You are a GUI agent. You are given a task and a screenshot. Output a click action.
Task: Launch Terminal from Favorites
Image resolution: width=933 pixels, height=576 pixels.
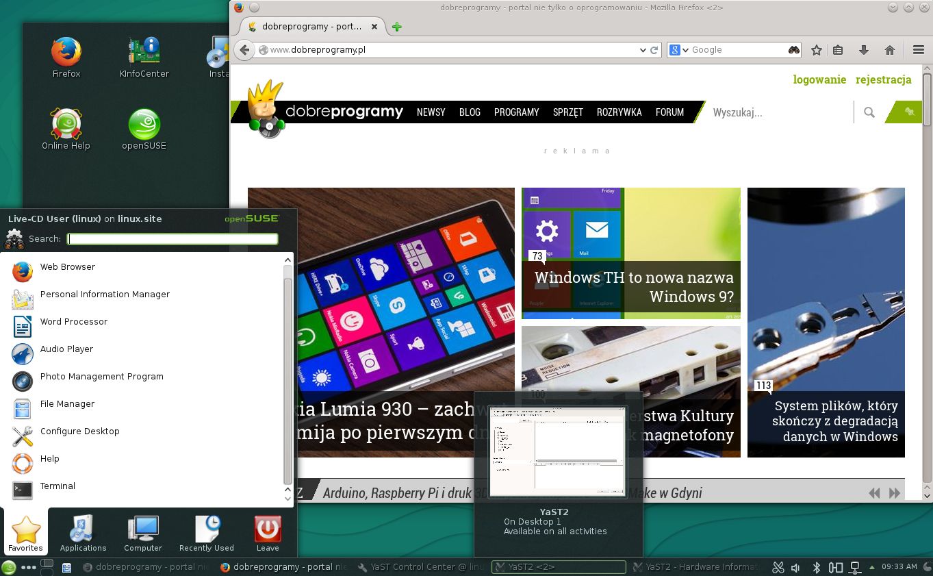[142, 491]
